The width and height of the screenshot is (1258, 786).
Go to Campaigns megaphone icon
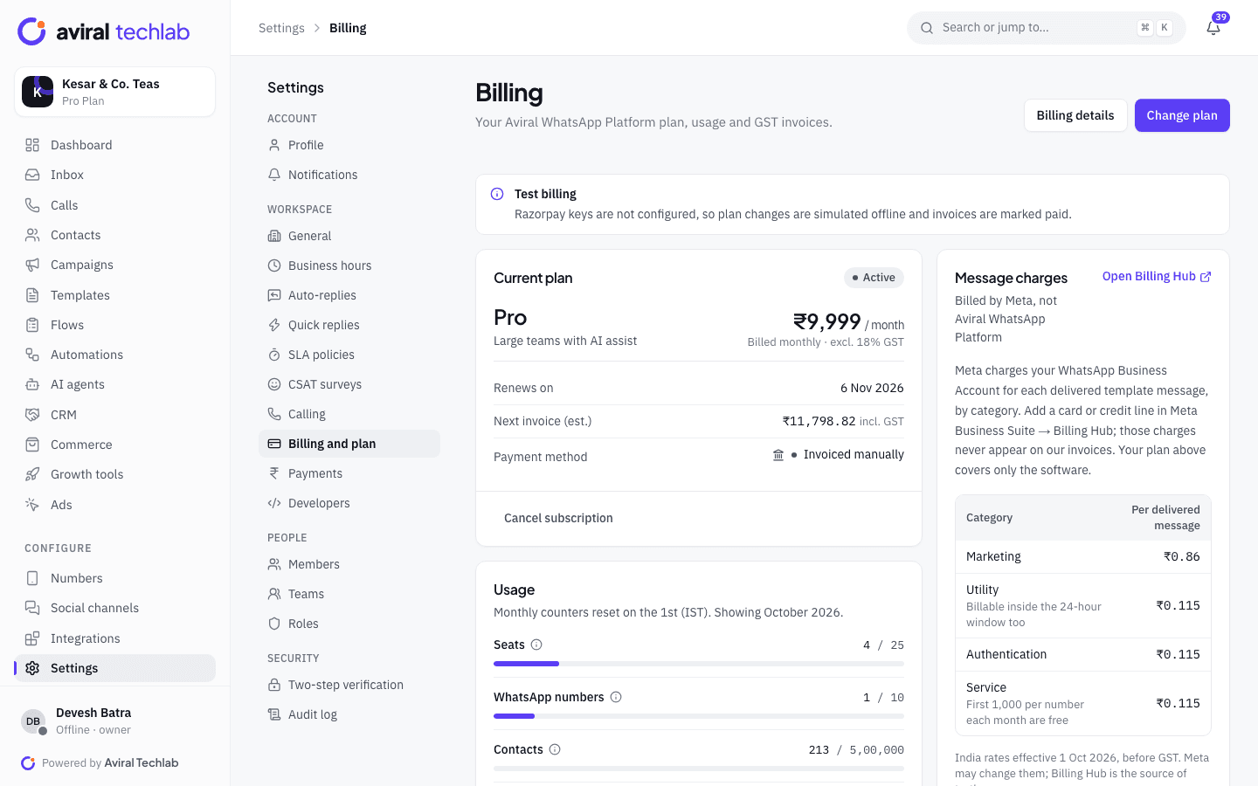tap(32, 265)
